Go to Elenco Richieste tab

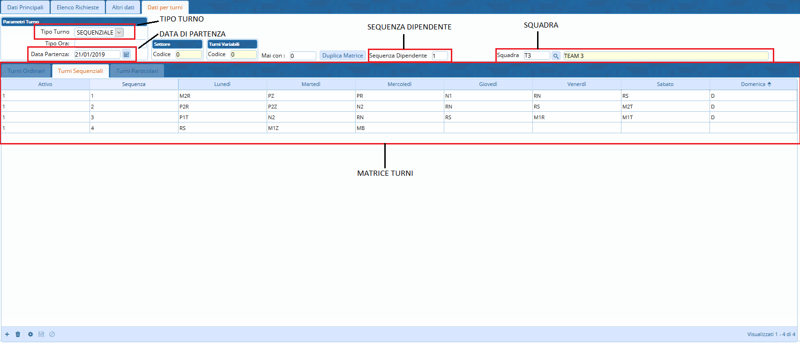tap(78, 7)
